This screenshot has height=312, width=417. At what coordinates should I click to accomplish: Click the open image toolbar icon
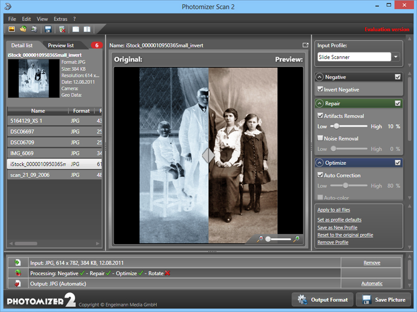click(x=11, y=29)
